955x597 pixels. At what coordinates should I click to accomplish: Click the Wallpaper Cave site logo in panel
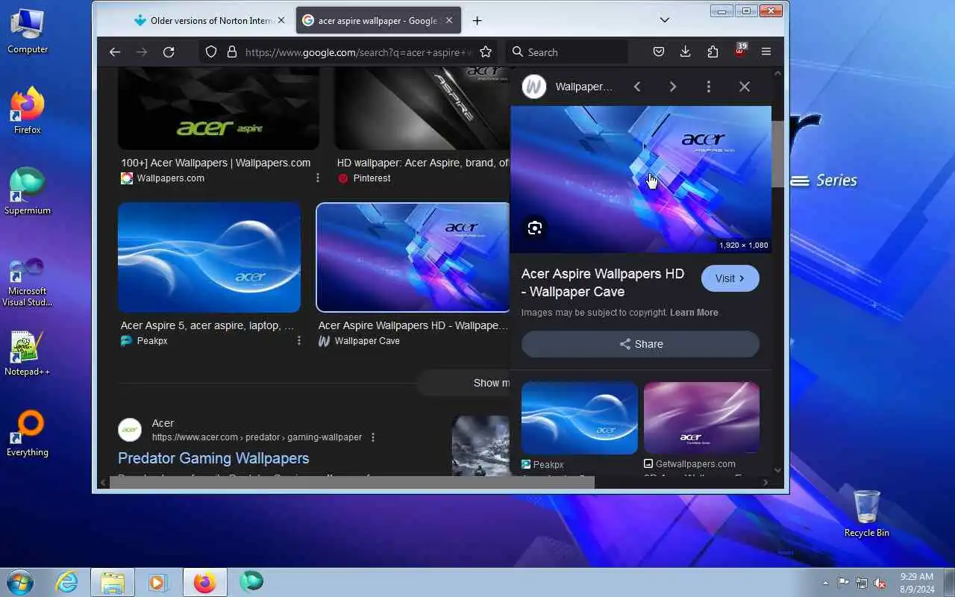[x=533, y=87]
